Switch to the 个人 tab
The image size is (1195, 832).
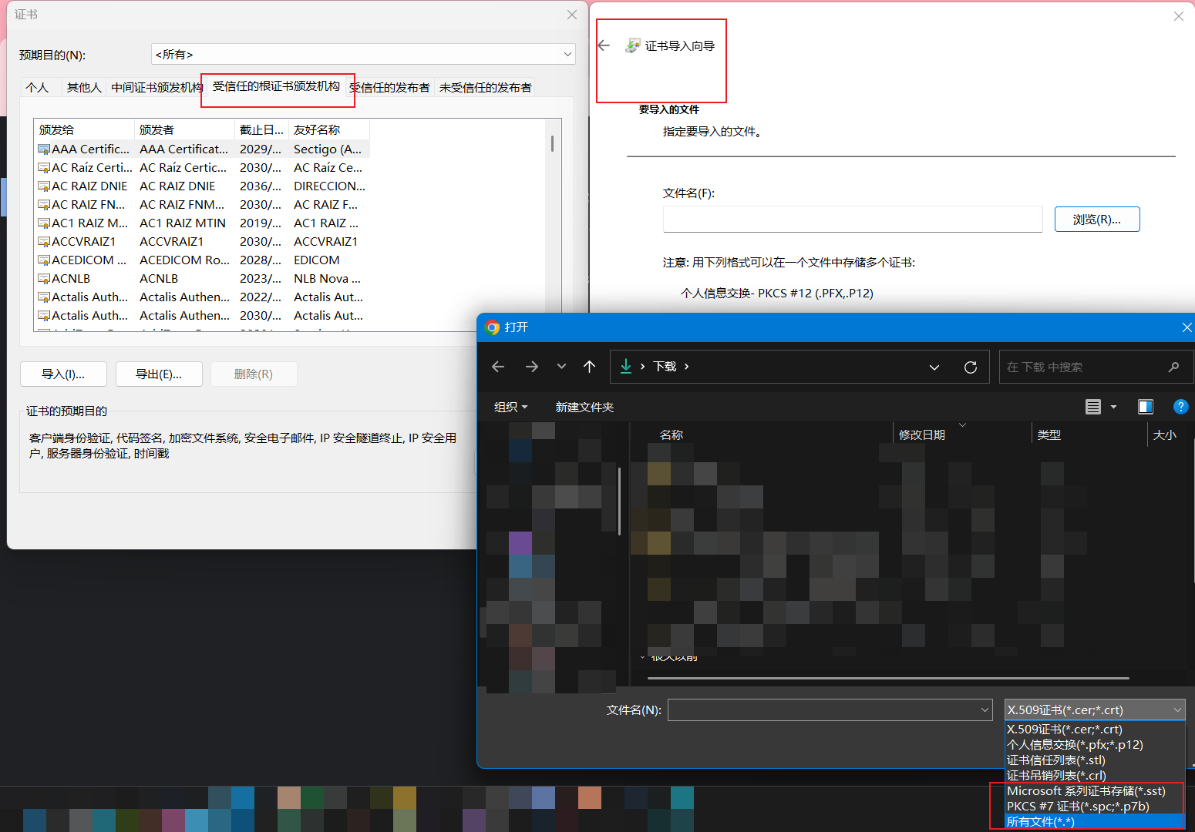[37, 88]
